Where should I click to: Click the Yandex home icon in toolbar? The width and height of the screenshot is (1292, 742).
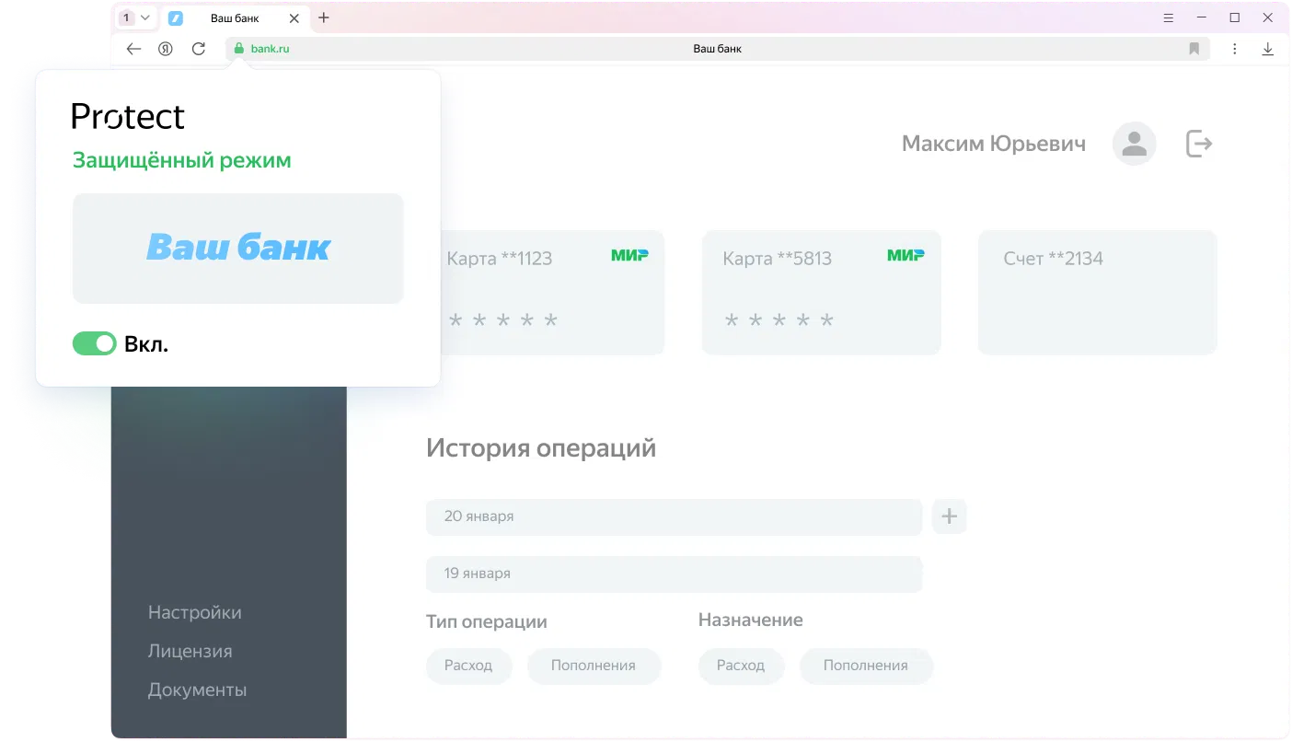[166, 49]
